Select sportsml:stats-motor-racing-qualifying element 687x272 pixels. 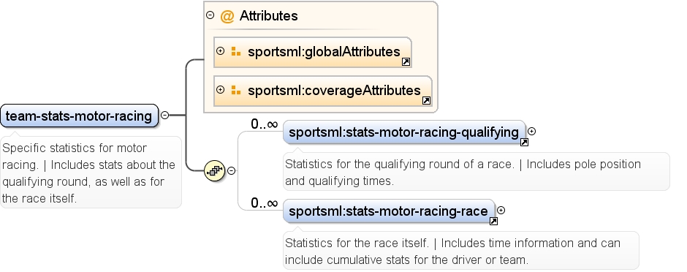[x=404, y=132]
